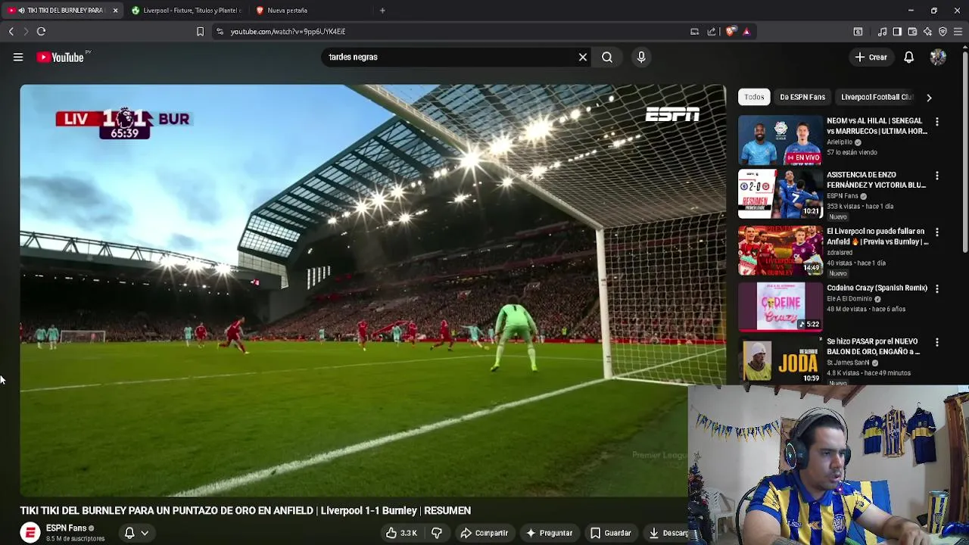This screenshot has height=545, width=969.
Task: Expand more filter chips with right arrow
Action: point(929,97)
